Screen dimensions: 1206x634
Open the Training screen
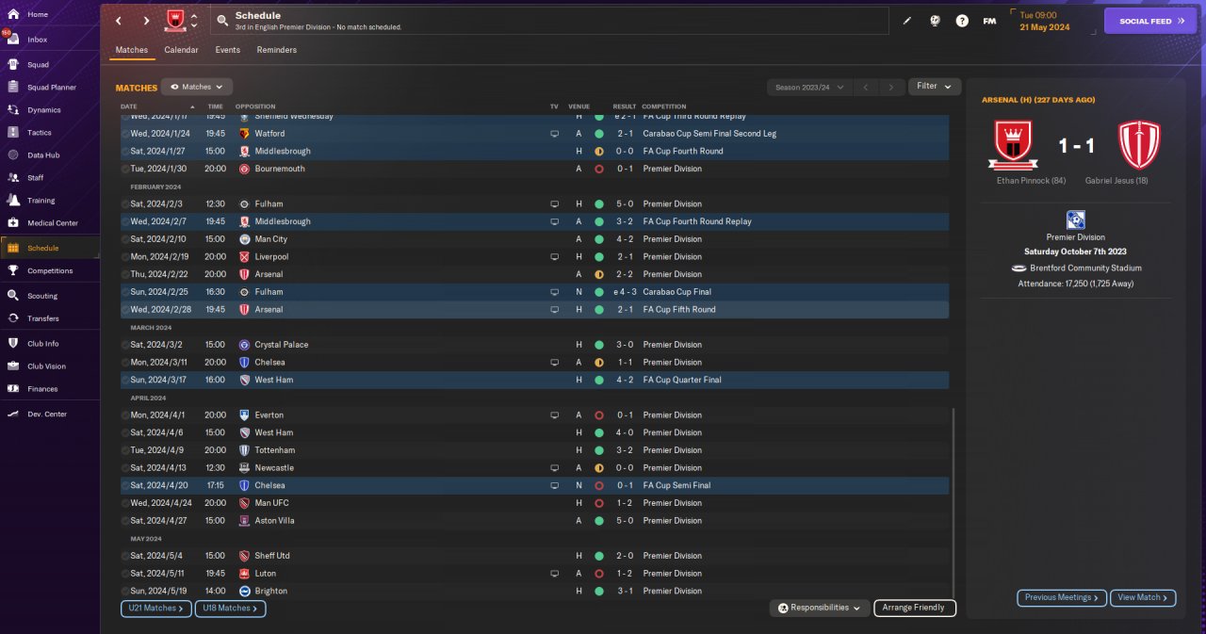pyautogui.click(x=41, y=201)
